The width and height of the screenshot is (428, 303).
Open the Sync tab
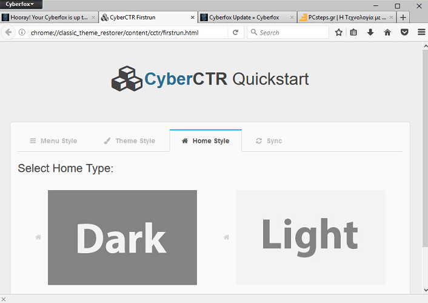[269, 141]
